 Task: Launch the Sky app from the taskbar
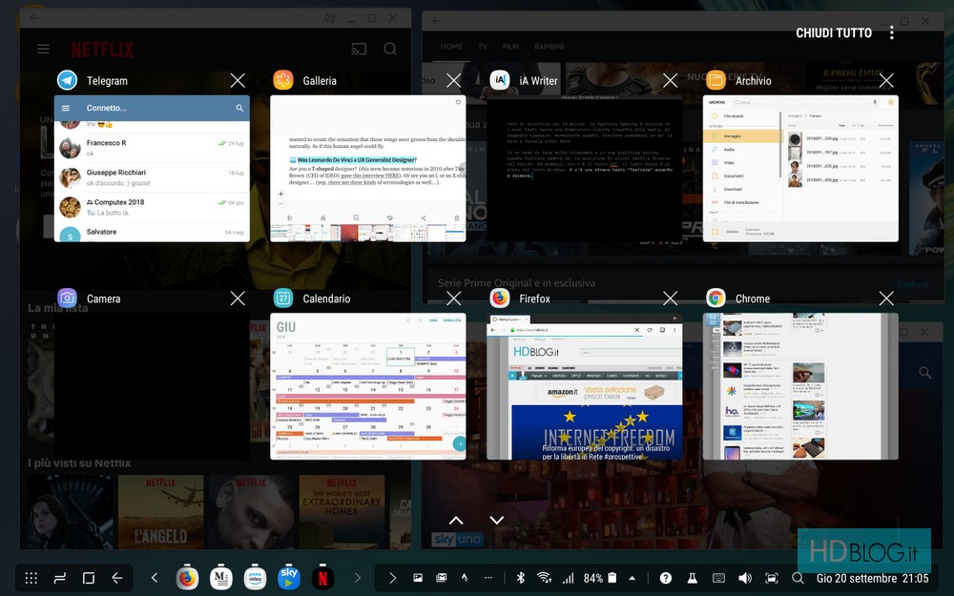[289, 578]
